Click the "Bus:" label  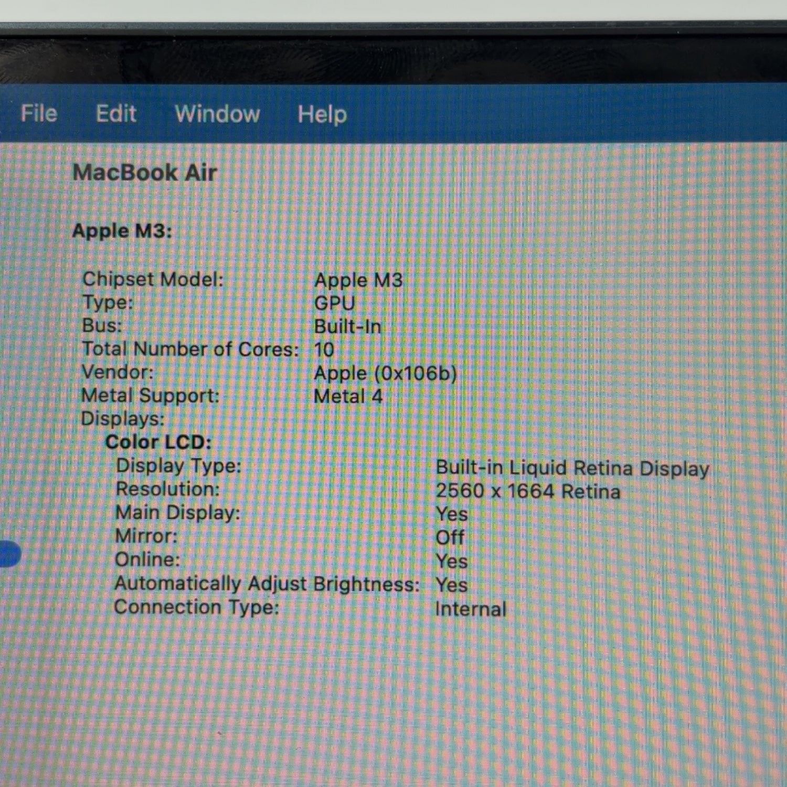coord(102,325)
